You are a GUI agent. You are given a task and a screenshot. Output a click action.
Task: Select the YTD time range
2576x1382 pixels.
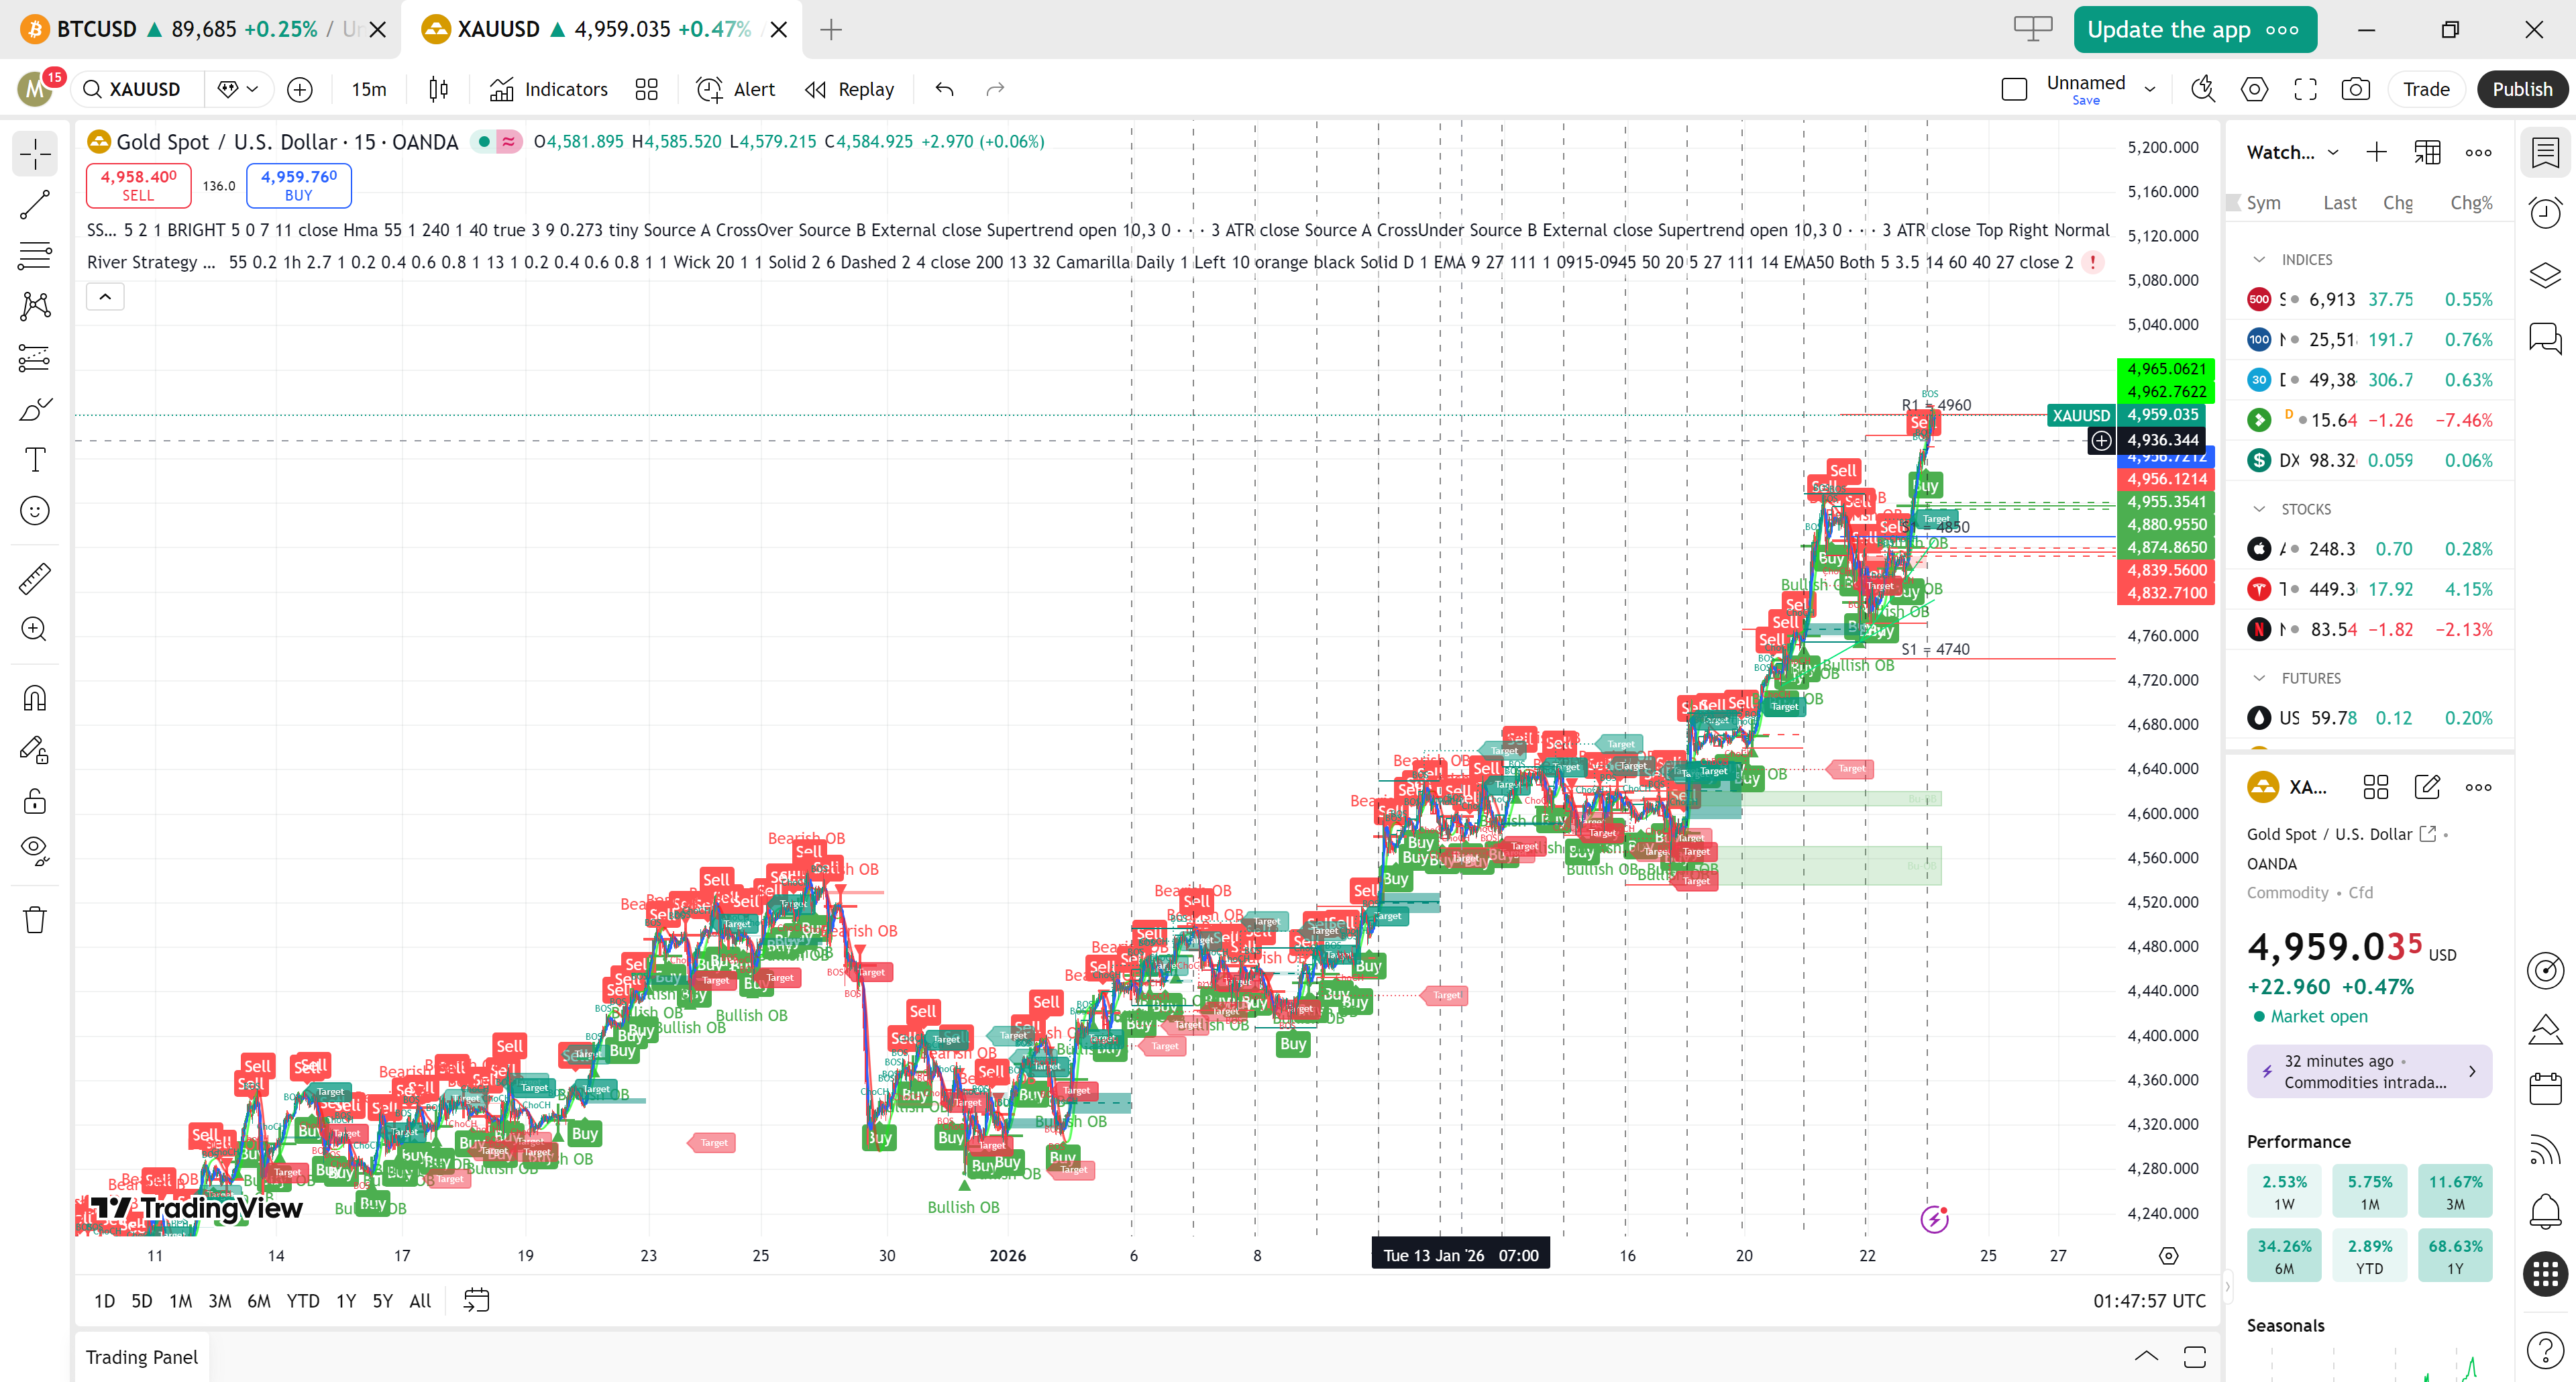303,1301
